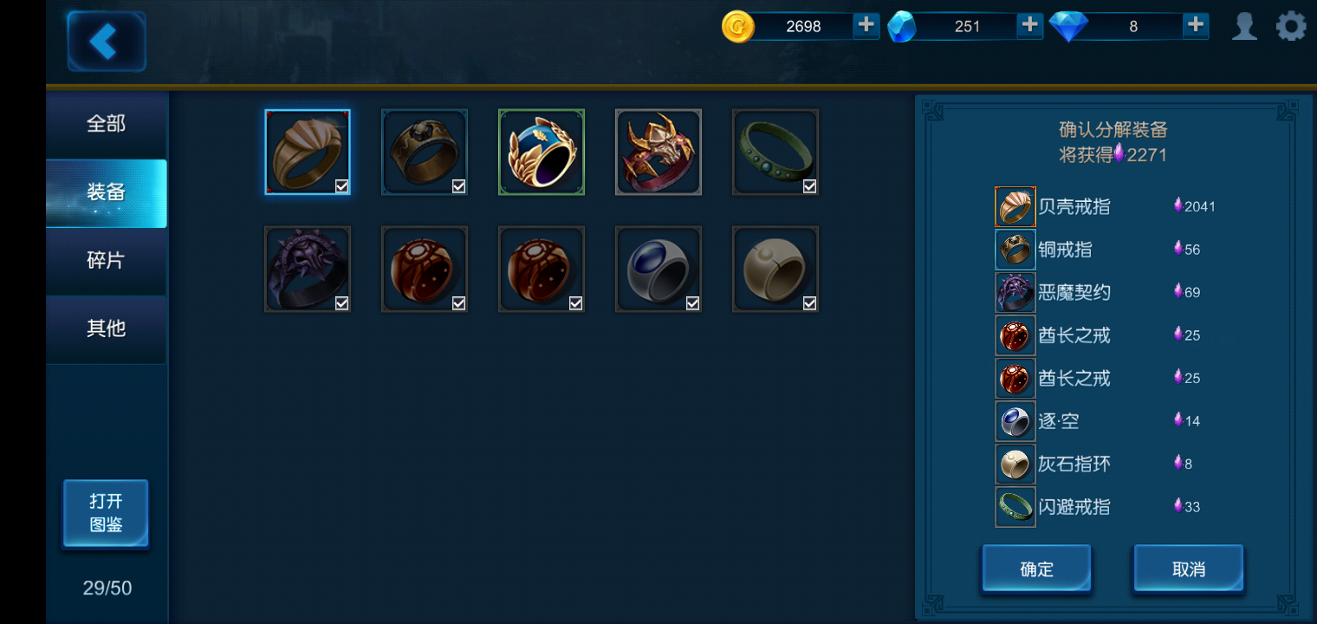1317x624 pixels.
Task: Switch to the 全部 tab
Action: (x=107, y=124)
